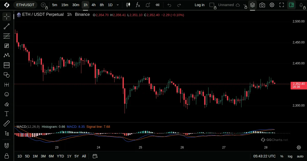The height and width of the screenshot is (161, 307).
Task: Toggle percent scale mode
Action: pos(282,156)
